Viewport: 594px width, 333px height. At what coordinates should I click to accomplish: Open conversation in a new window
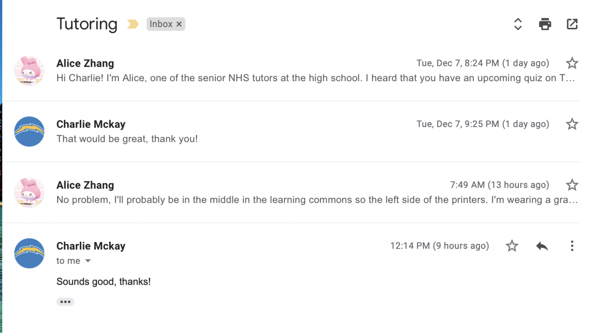pyautogui.click(x=572, y=24)
